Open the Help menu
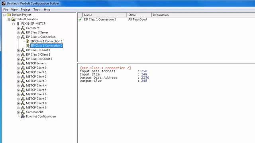255x143 pixels. pyautogui.click(x=47, y=10)
